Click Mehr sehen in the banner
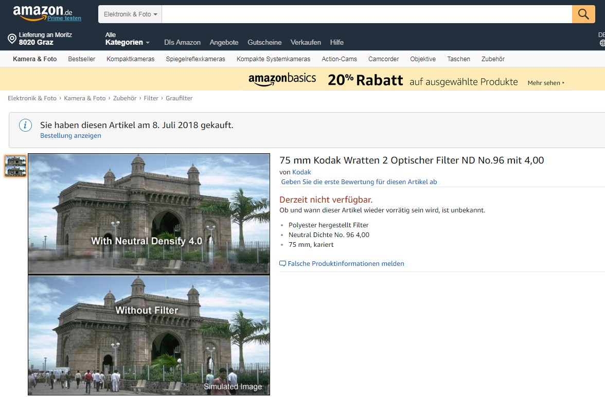Viewport: 605px width, 397px height. (545, 83)
